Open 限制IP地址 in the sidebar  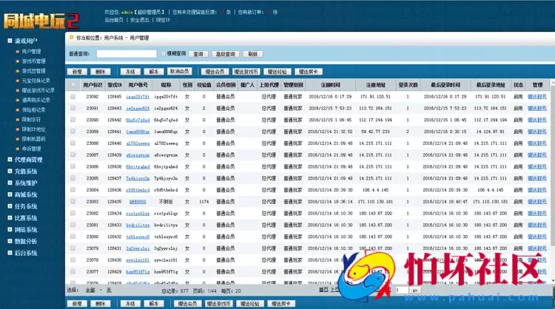tap(33, 129)
